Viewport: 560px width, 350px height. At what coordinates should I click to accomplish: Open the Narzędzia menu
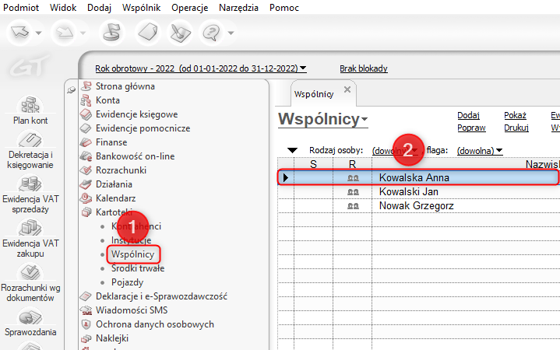tap(238, 8)
